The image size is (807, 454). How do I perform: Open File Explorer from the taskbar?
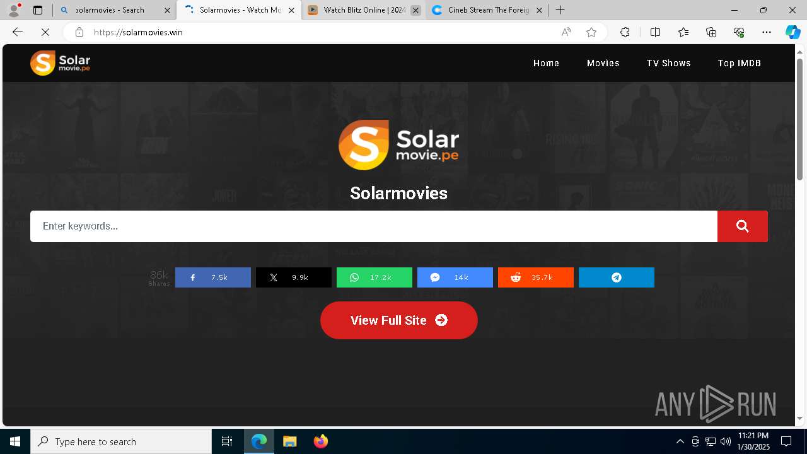pos(289,441)
